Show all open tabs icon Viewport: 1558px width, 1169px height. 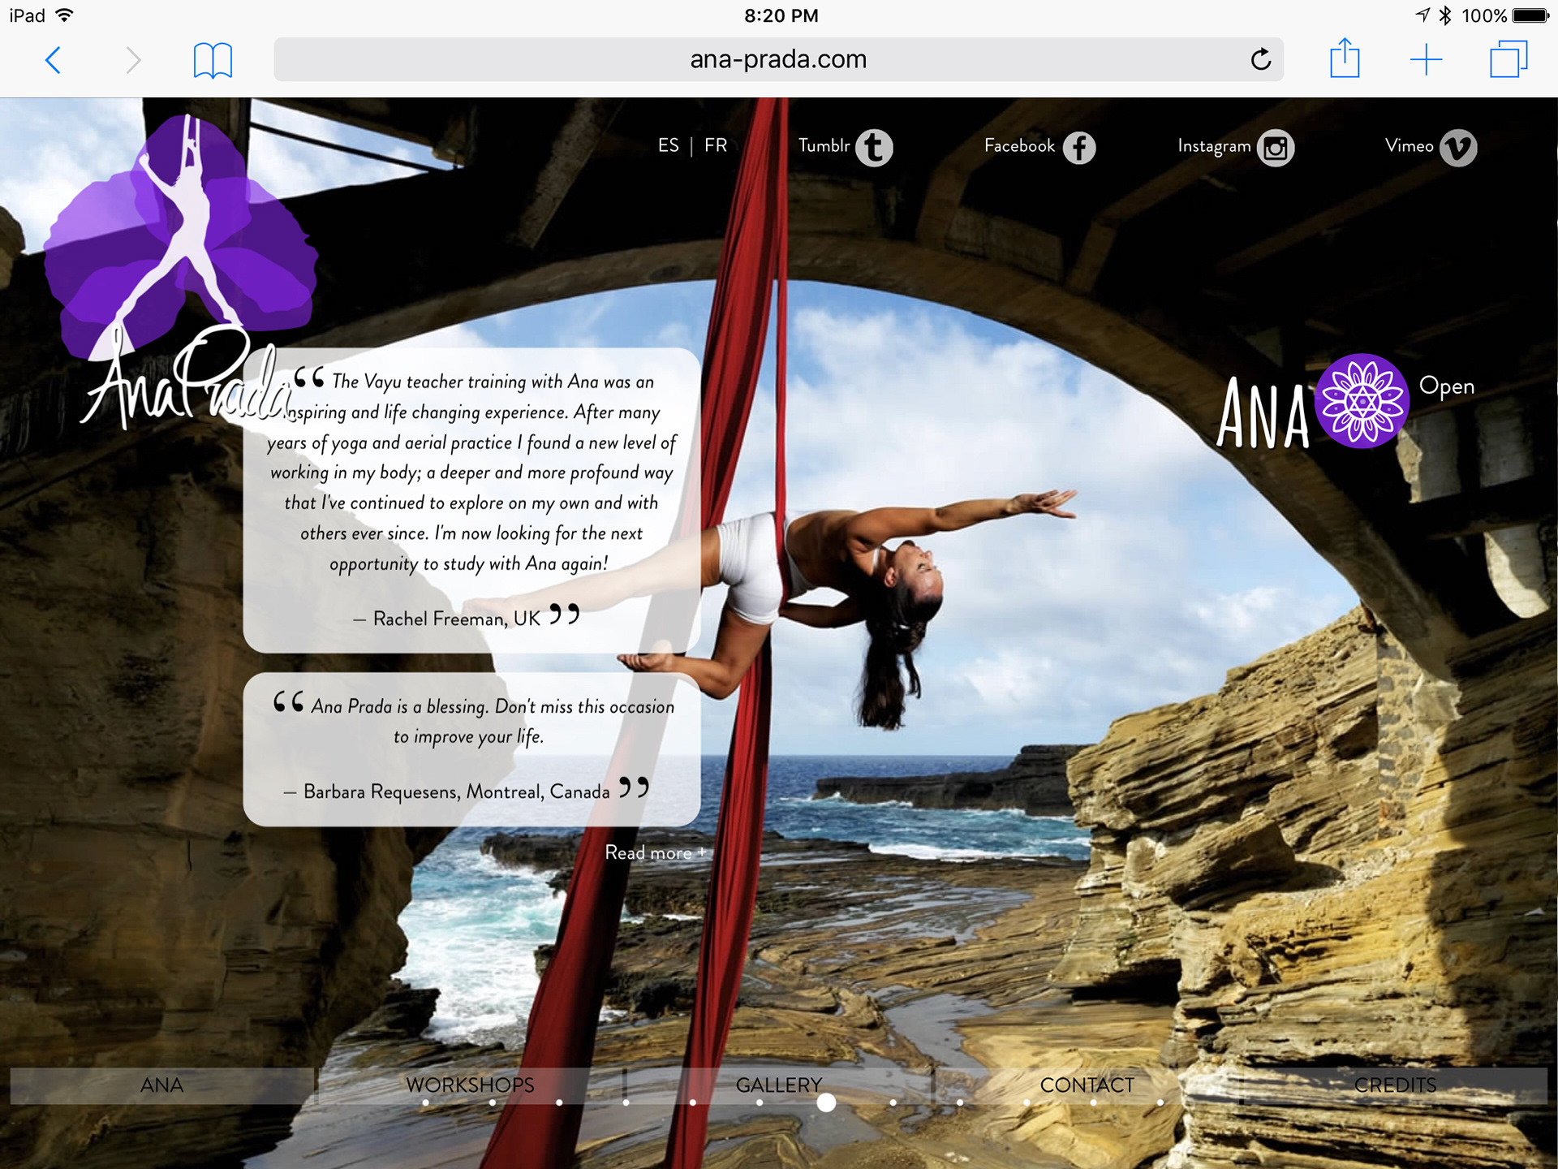click(x=1508, y=59)
